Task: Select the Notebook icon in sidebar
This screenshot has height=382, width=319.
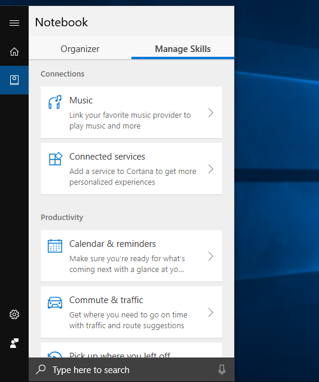Action: pyautogui.click(x=14, y=80)
